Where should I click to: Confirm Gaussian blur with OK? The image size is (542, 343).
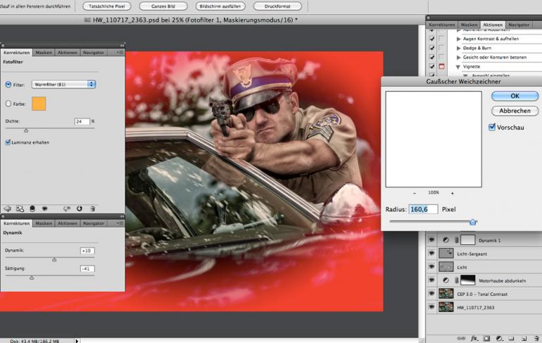click(515, 96)
